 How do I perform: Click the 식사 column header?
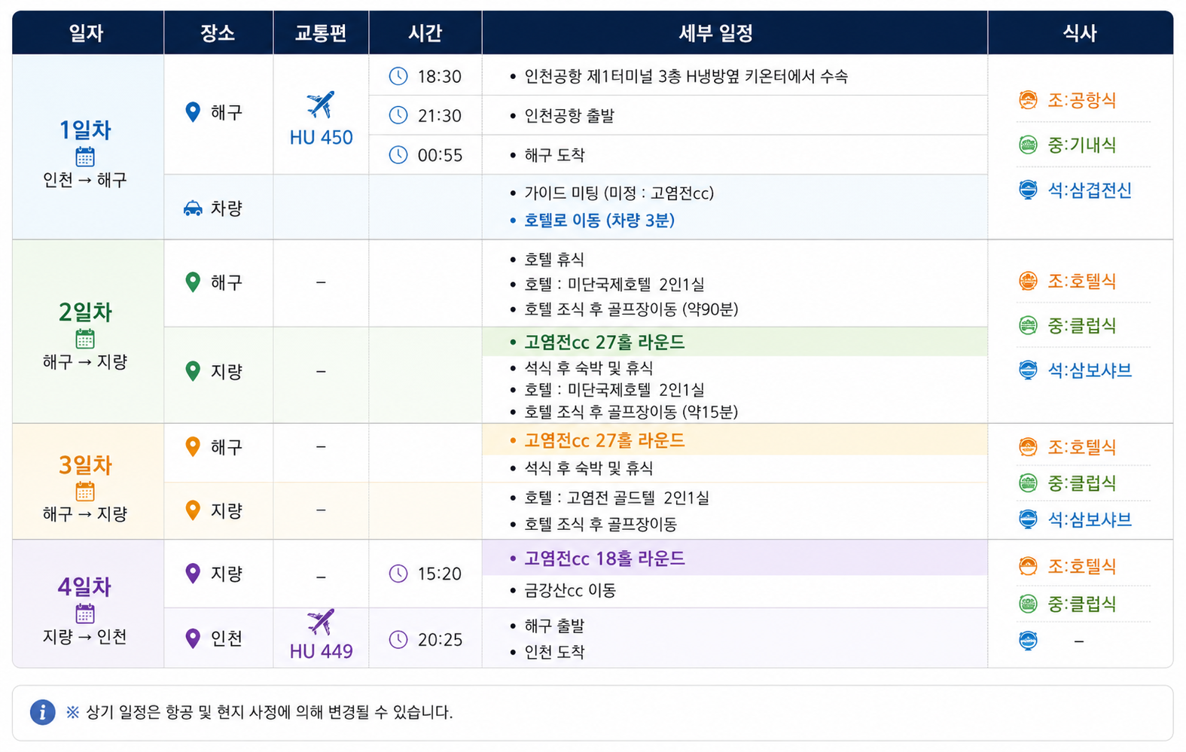[1080, 33]
